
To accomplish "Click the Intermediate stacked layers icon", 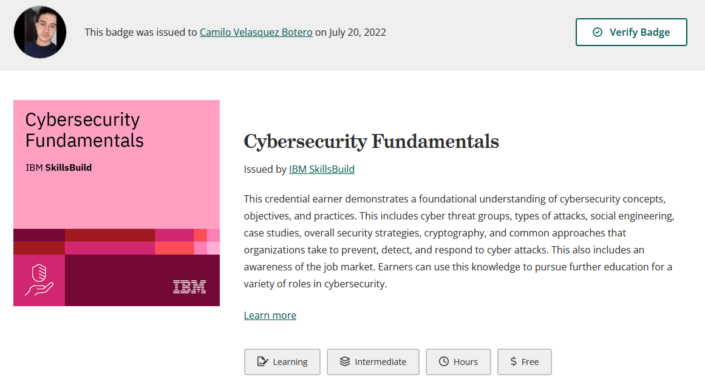I will [x=345, y=361].
